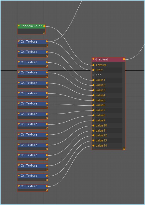The image size is (145, 205).
Task: Click the Random Color node output port
Action: point(44,26)
